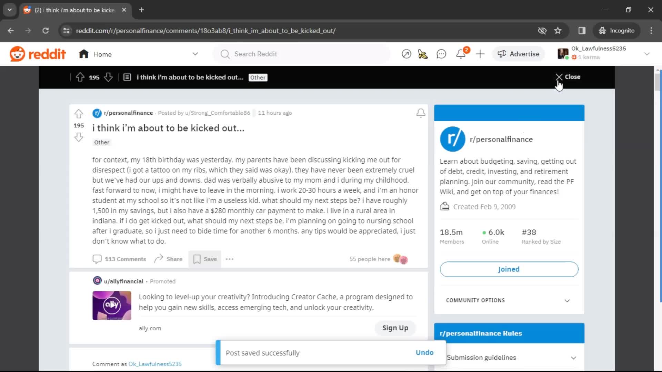The height and width of the screenshot is (372, 662).
Task: Click the more options ellipsis icon
Action: tap(229, 259)
